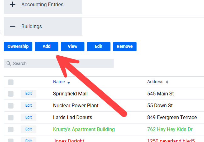
Task: Click the Name column sort arrow
Action: [68, 83]
